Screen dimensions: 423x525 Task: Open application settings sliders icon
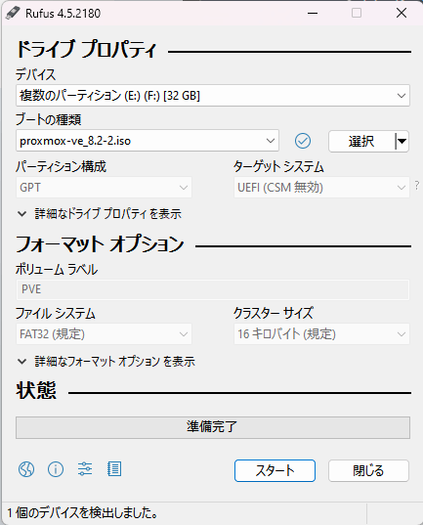coord(85,469)
